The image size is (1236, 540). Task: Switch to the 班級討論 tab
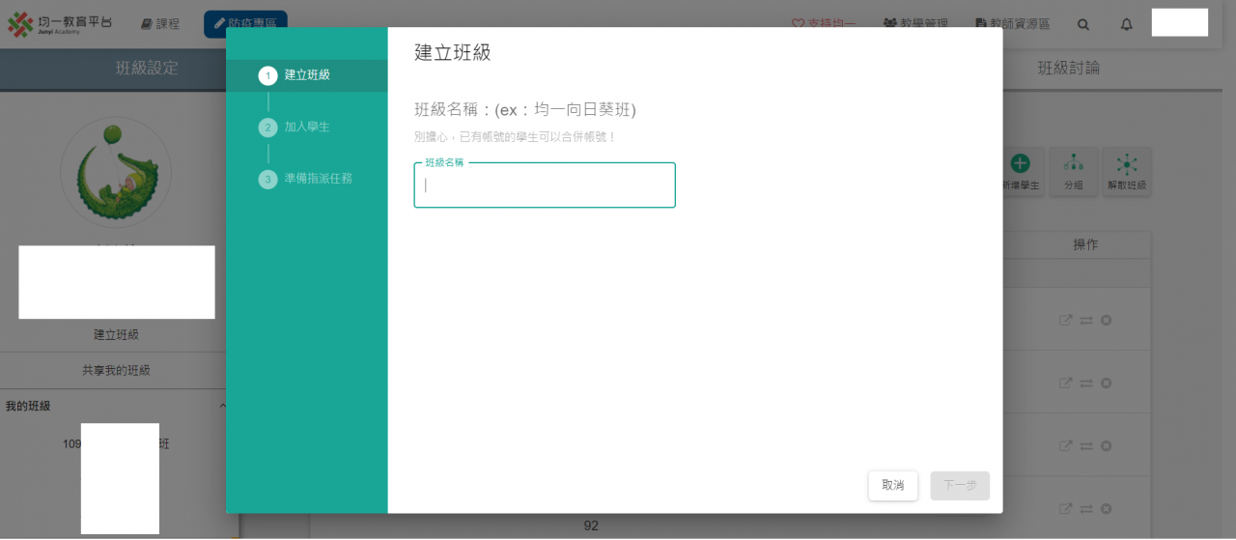[x=1068, y=69]
